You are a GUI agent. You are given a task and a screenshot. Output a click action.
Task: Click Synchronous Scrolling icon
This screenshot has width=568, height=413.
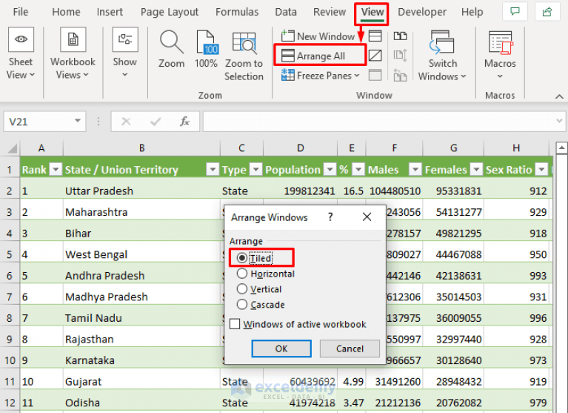(400, 56)
